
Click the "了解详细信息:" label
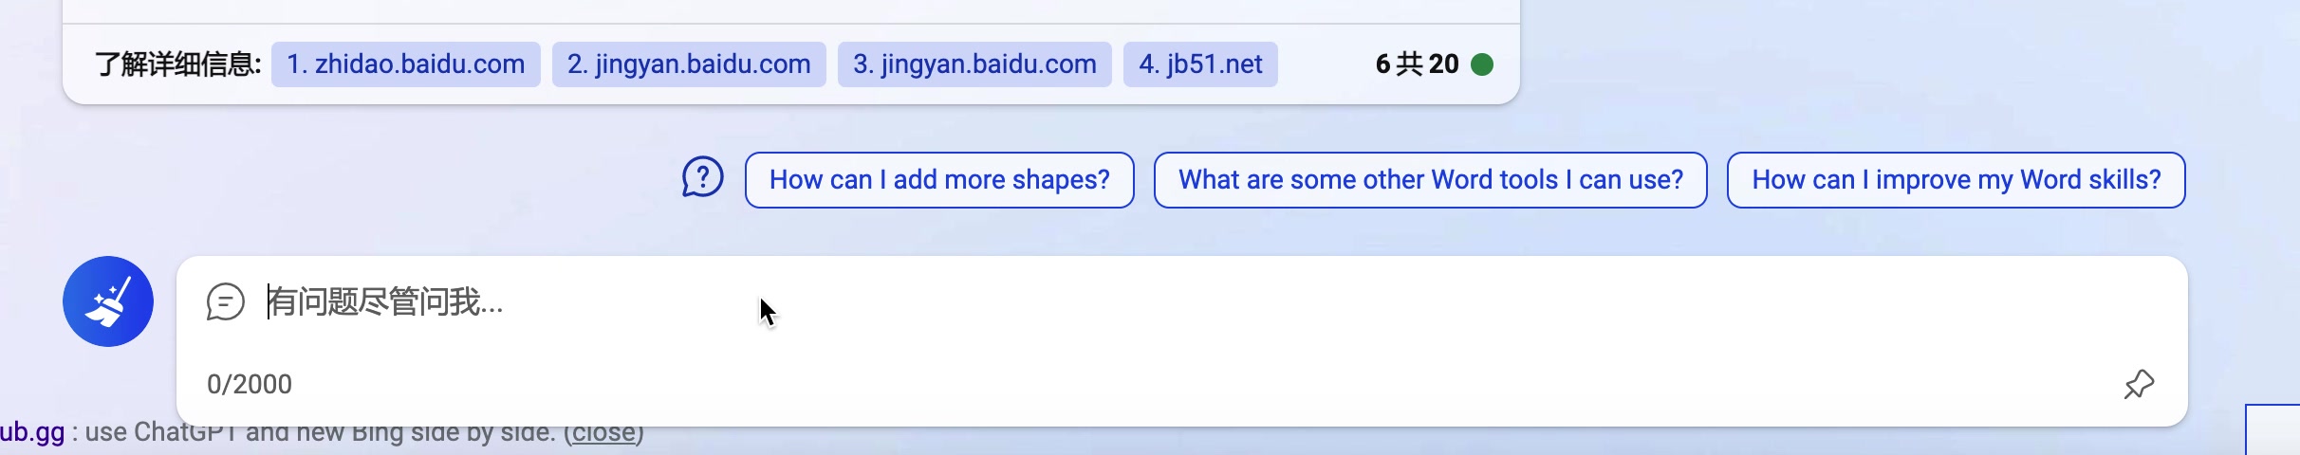click(177, 64)
